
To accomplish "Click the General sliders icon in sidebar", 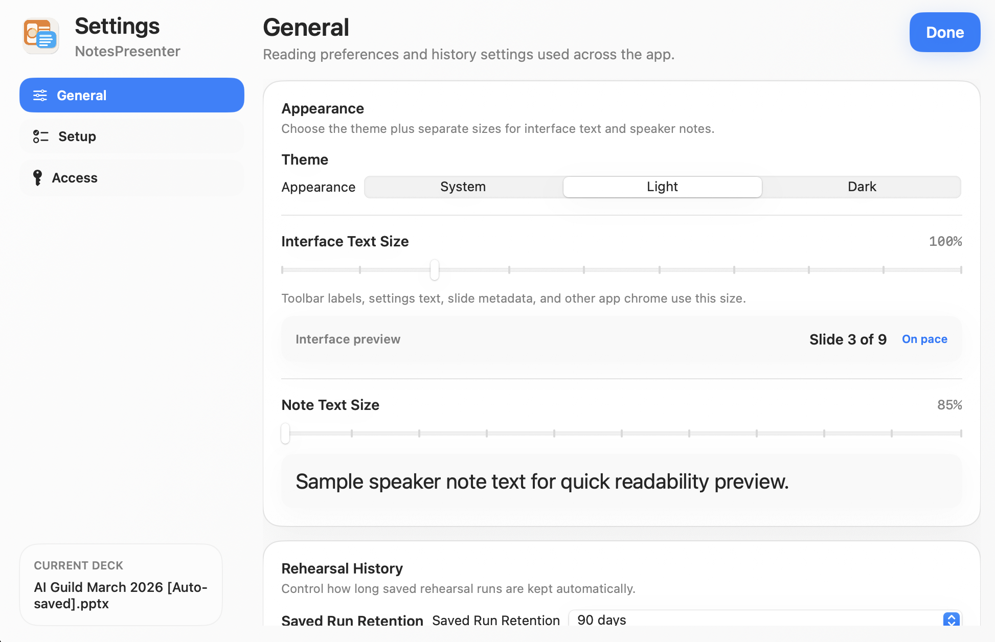I will click(40, 96).
